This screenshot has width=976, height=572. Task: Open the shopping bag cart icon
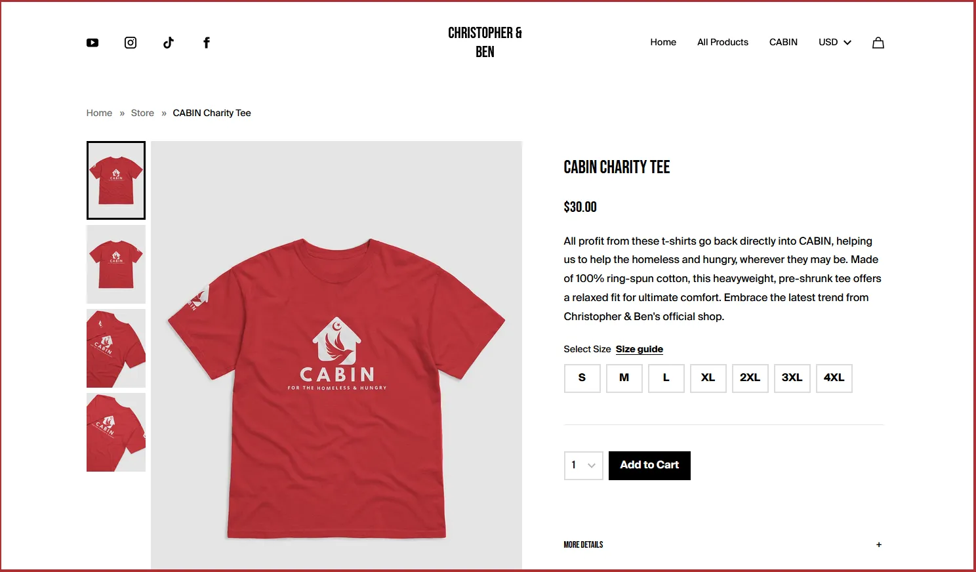click(x=878, y=43)
